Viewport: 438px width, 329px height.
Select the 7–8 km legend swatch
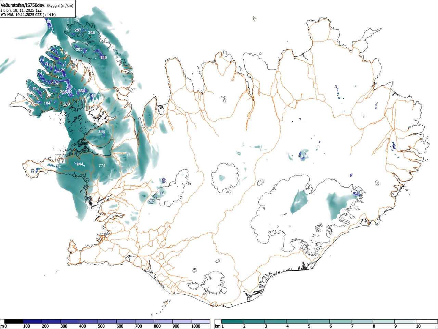click(x=362, y=321)
